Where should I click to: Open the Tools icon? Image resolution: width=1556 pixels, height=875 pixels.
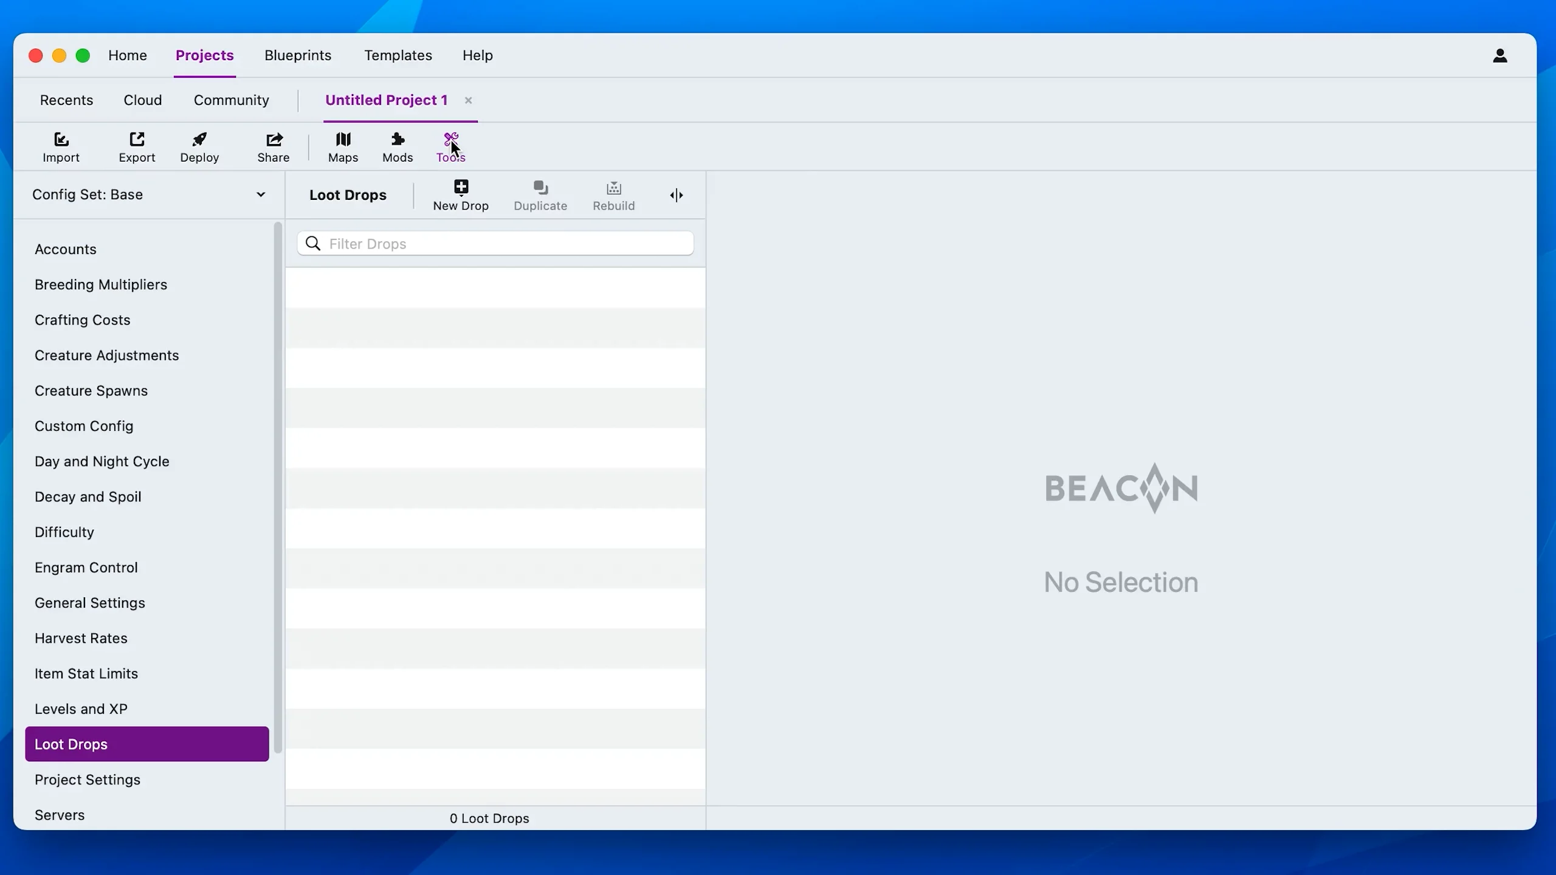pyautogui.click(x=450, y=140)
